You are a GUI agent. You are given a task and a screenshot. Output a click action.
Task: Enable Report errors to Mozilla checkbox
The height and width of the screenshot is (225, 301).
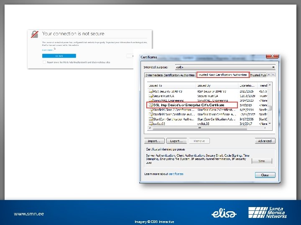[44, 62]
